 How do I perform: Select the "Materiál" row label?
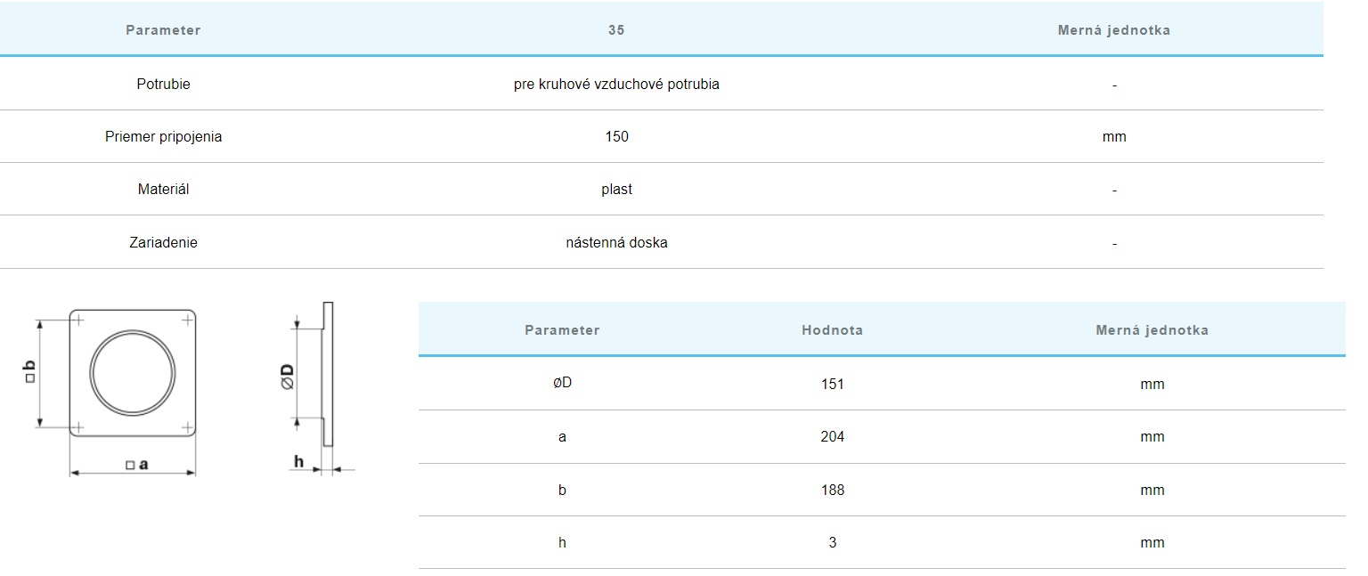point(163,190)
